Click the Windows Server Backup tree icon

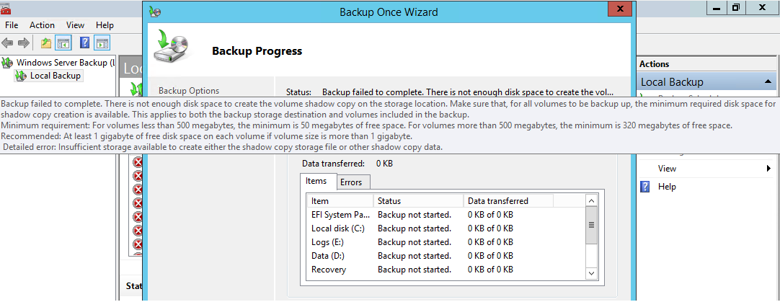pyautogui.click(x=7, y=63)
